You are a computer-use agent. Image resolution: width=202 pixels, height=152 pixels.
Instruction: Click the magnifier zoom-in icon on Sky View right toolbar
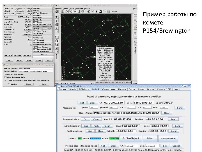[x=135, y=21]
